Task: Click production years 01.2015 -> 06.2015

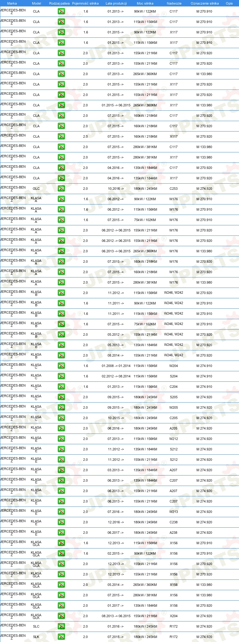Action: coord(116,105)
